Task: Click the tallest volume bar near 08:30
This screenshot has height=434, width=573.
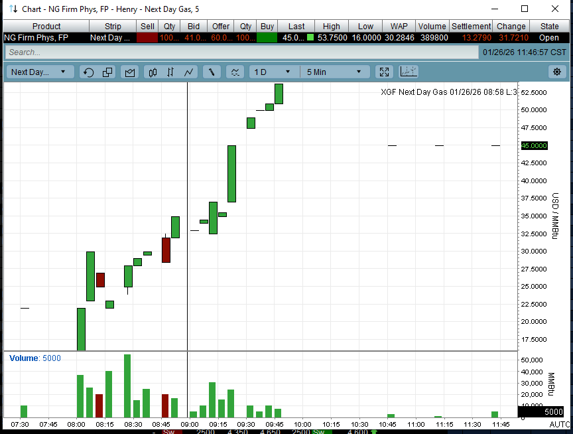Action: tap(127, 386)
